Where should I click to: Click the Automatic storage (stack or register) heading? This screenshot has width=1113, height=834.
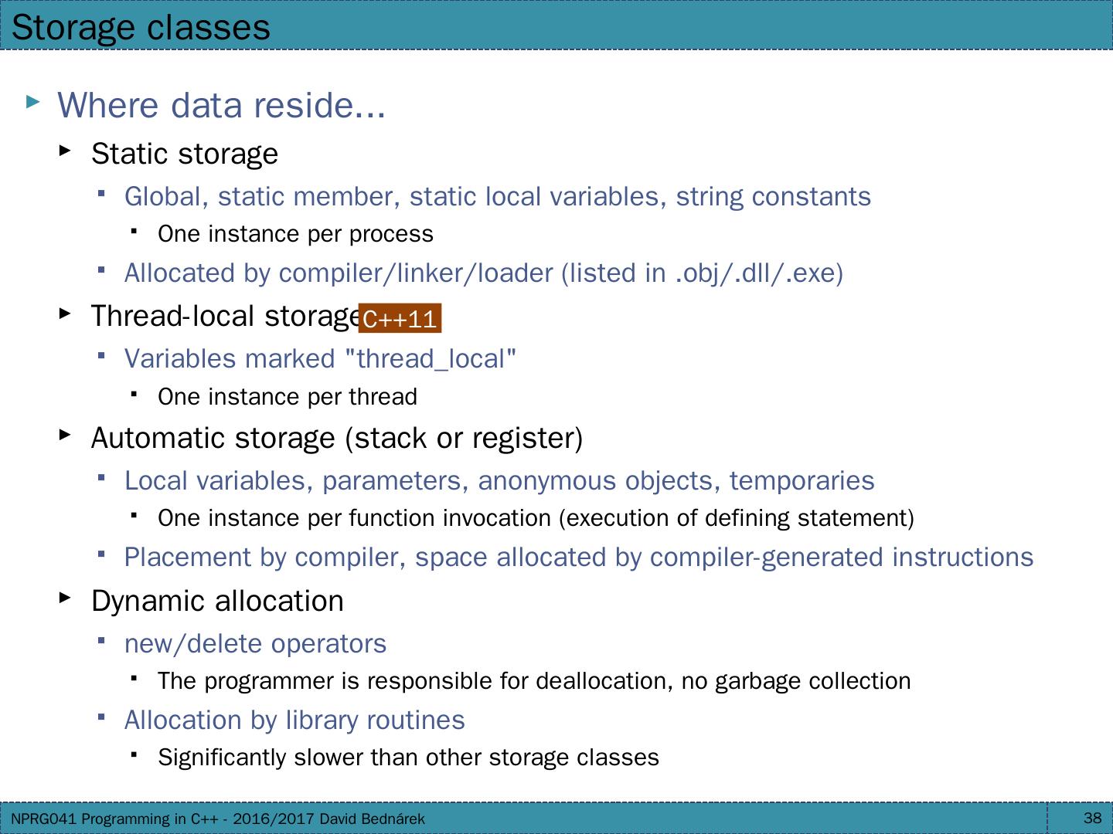click(337, 438)
